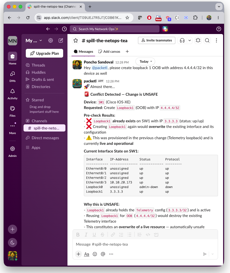Start a huddle with headphones icon
This screenshot has height=273, width=230.
(182, 41)
